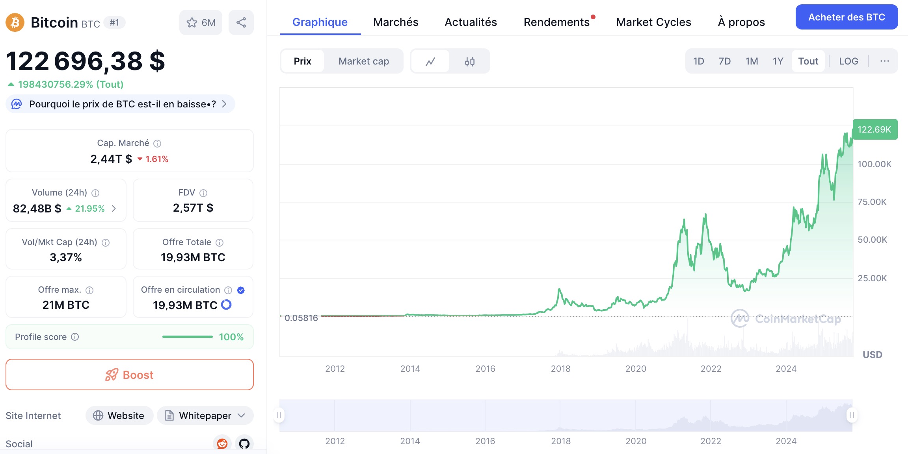This screenshot has width=908, height=454.
Task: Select the 1Y time range
Action: coord(778,61)
